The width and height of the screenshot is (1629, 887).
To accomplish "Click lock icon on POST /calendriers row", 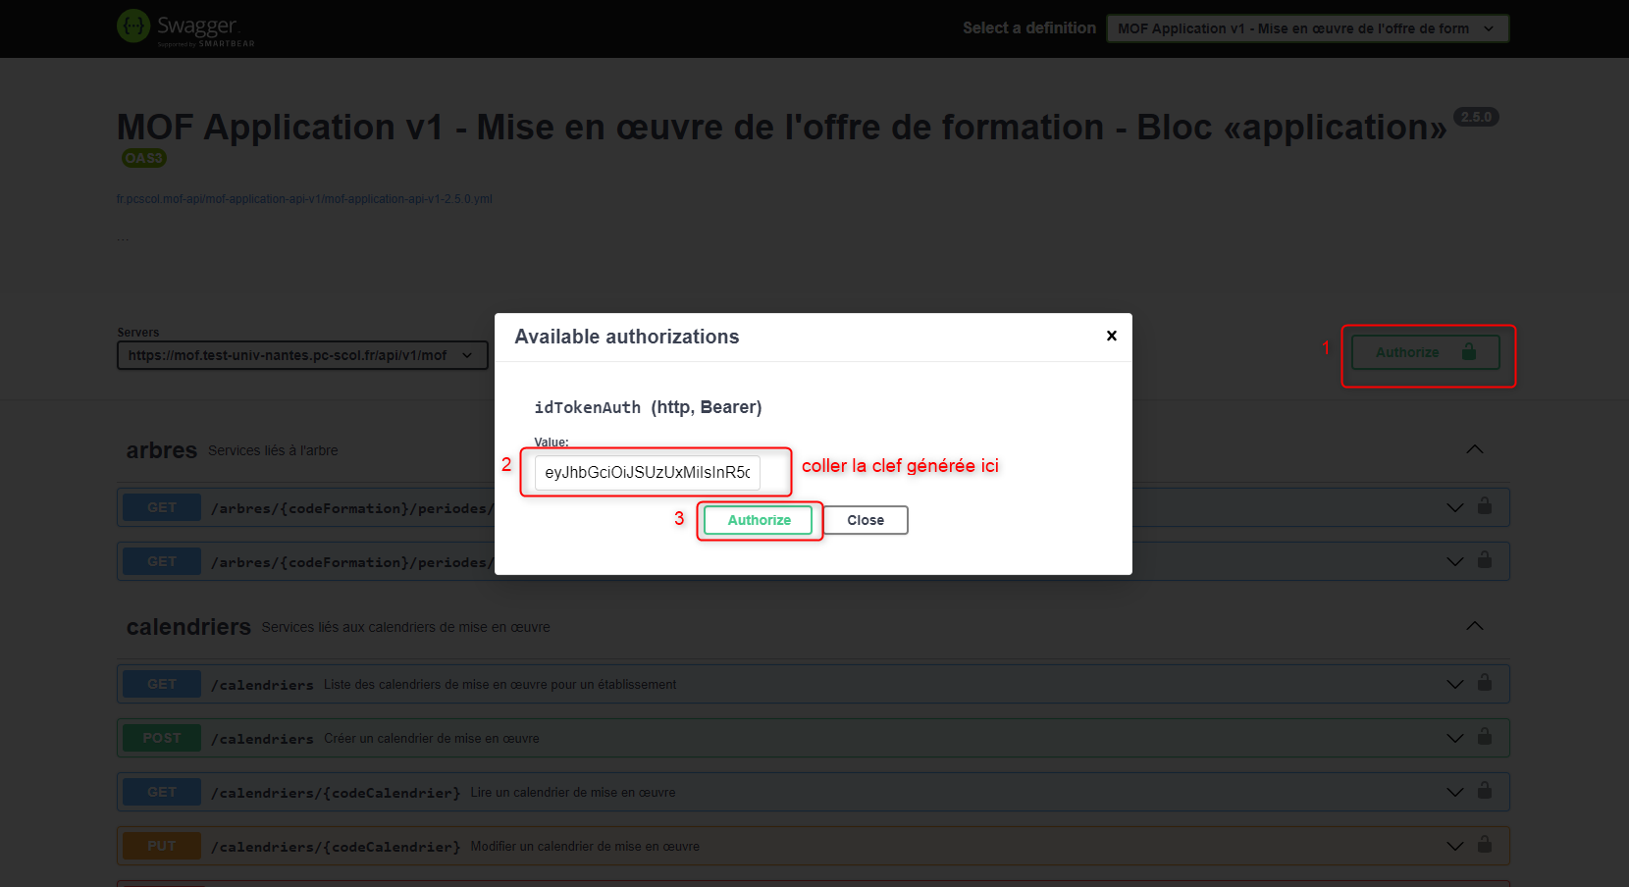I will pyautogui.click(x=1485, y=737).
